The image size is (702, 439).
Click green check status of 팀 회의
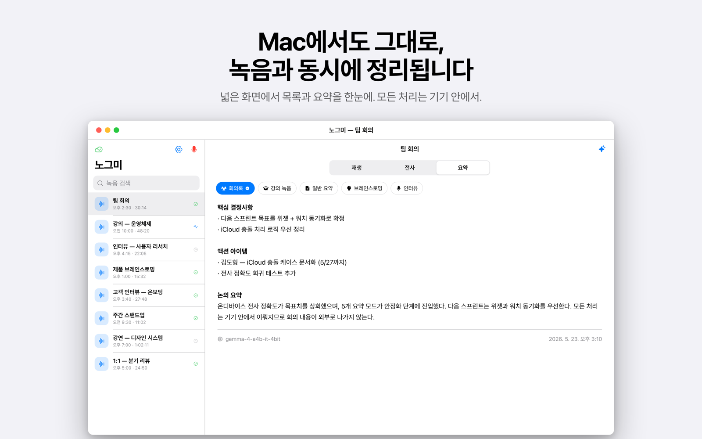(196, 204)
